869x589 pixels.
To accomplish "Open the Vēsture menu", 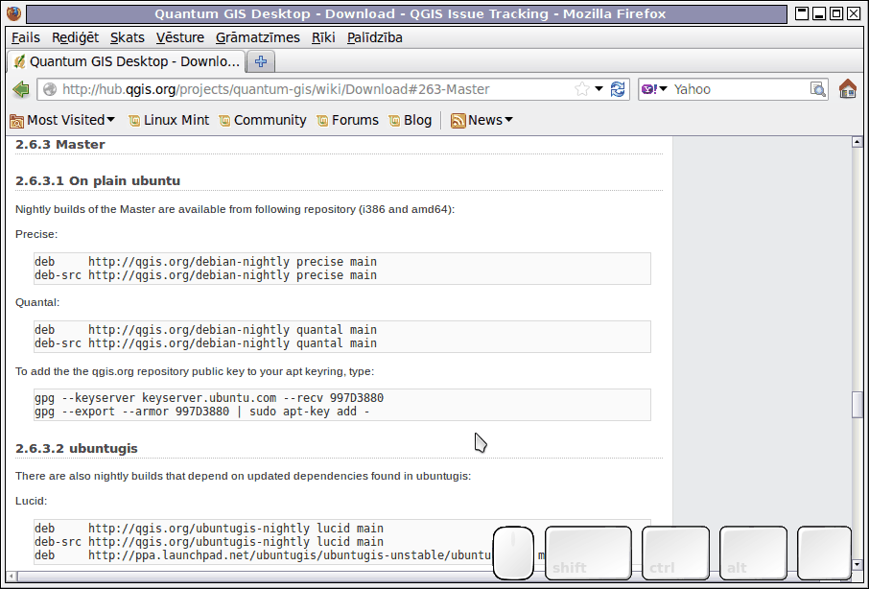I will 180,37.
